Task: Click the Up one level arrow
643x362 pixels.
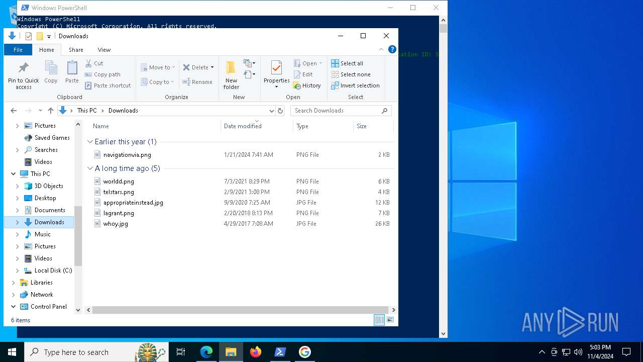Action: [50, 111]
